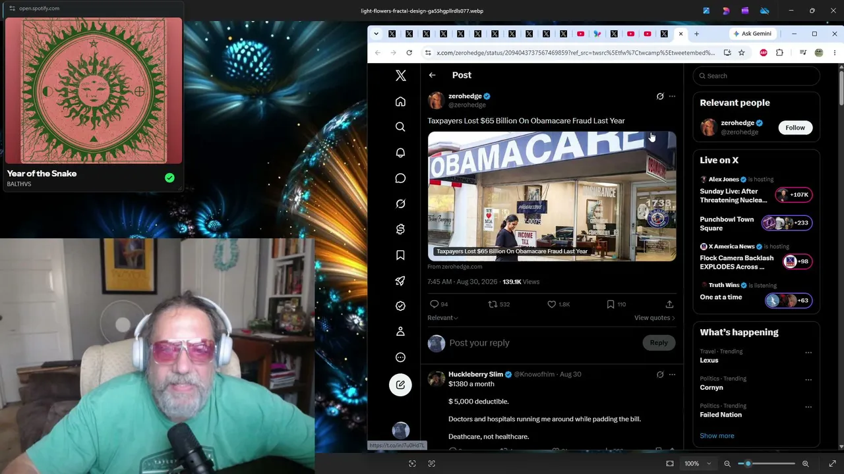Click the scan text icon in Photos
Screen dimensions: 844x474
(431, 463)
